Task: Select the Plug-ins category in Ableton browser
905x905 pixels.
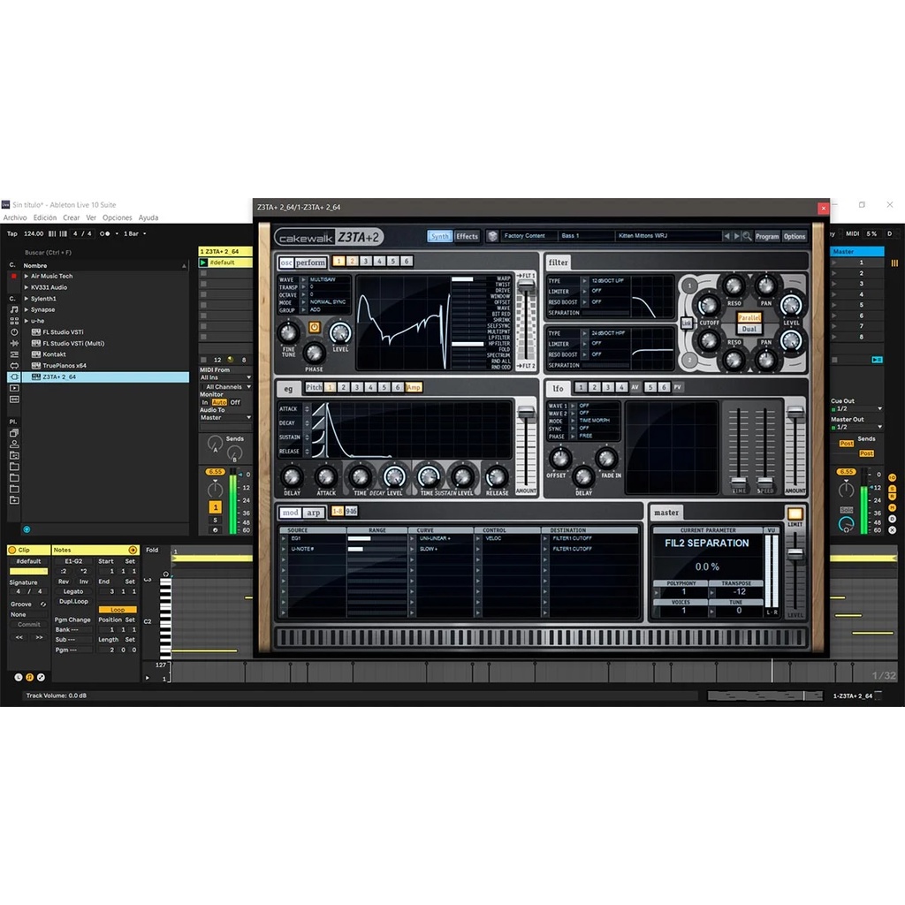Action: [14, 376]
